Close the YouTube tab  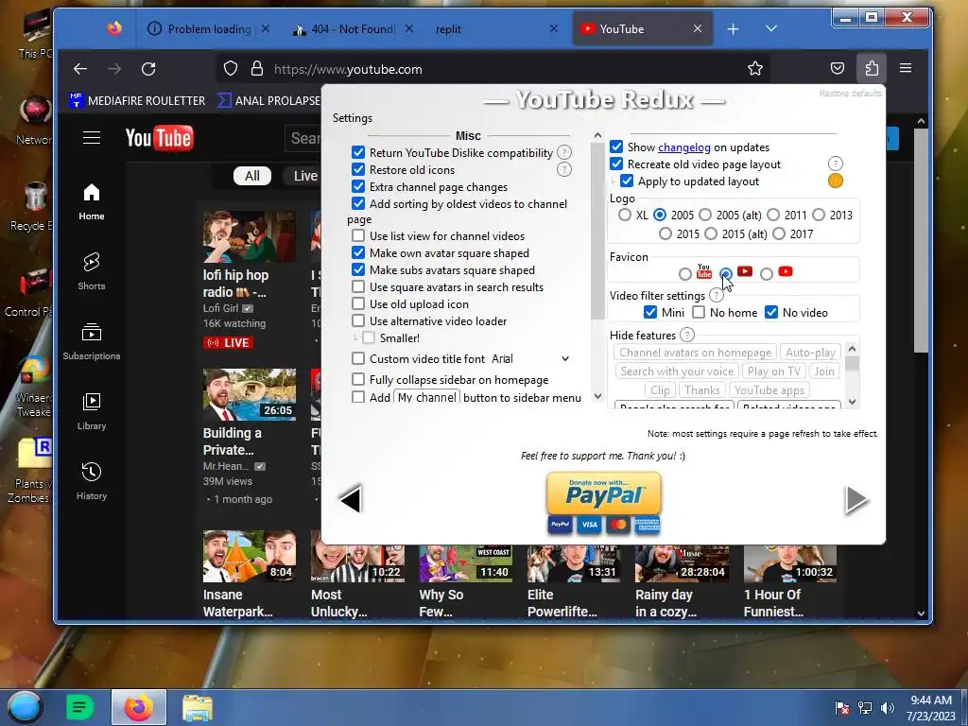697,29
